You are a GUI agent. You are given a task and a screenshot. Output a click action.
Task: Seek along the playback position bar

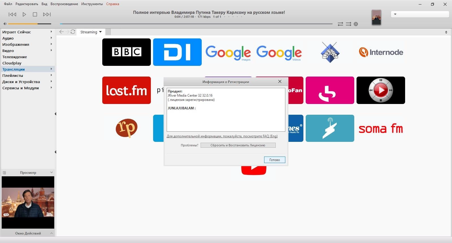196,24
